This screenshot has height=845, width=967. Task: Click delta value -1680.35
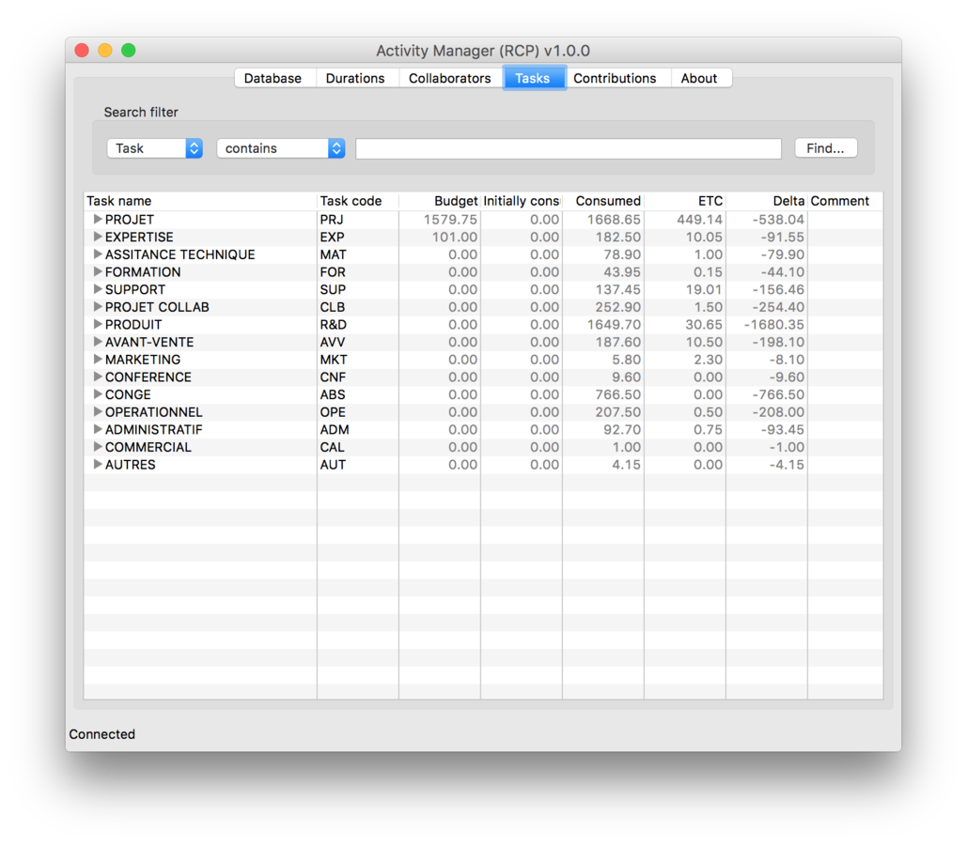(x=774, y=324)
